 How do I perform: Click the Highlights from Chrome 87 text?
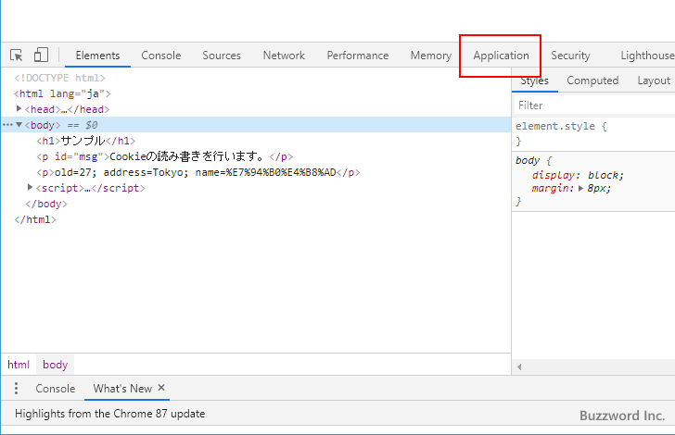click(109, 414)
